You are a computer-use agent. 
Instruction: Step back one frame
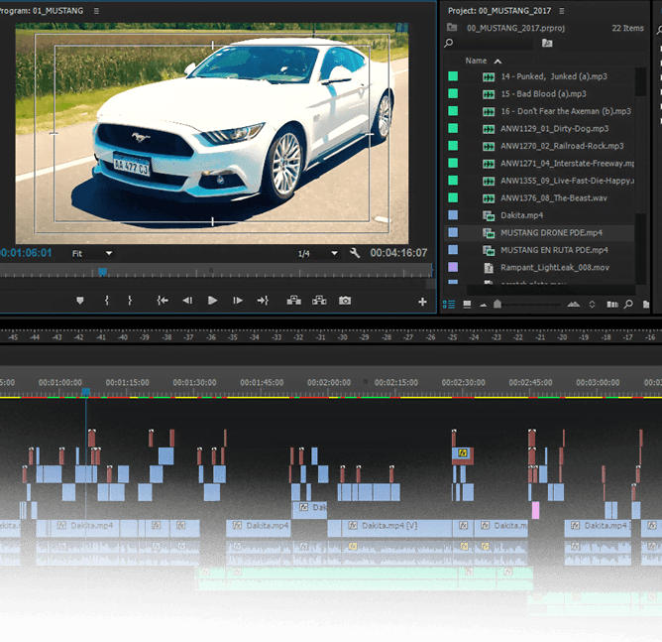187,301
